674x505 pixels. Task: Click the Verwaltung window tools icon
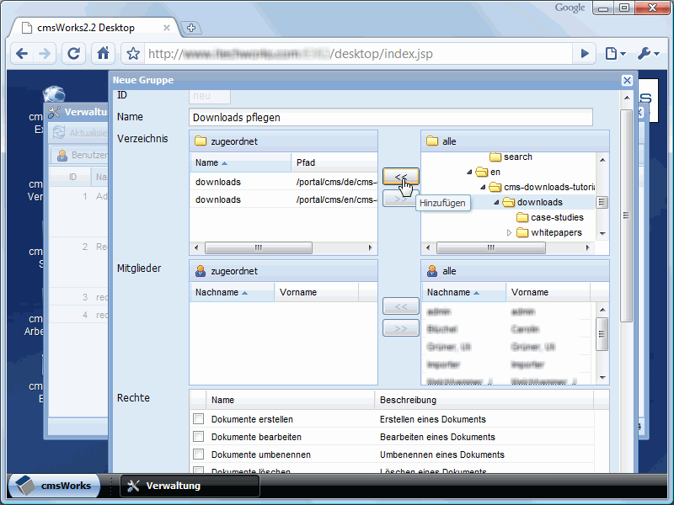[54, 112]
